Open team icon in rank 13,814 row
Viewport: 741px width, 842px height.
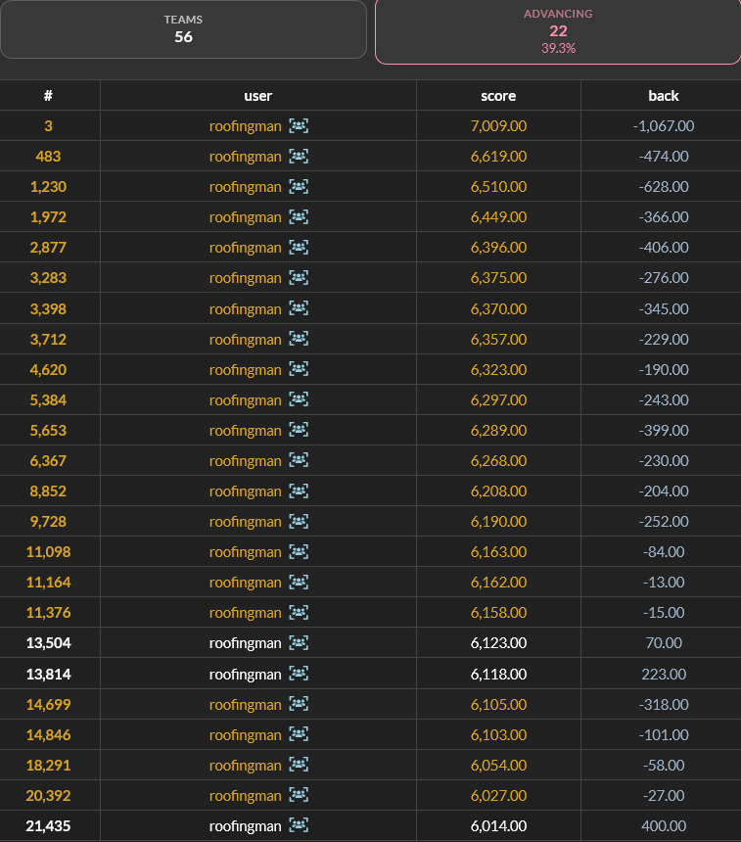coord(299,674)
